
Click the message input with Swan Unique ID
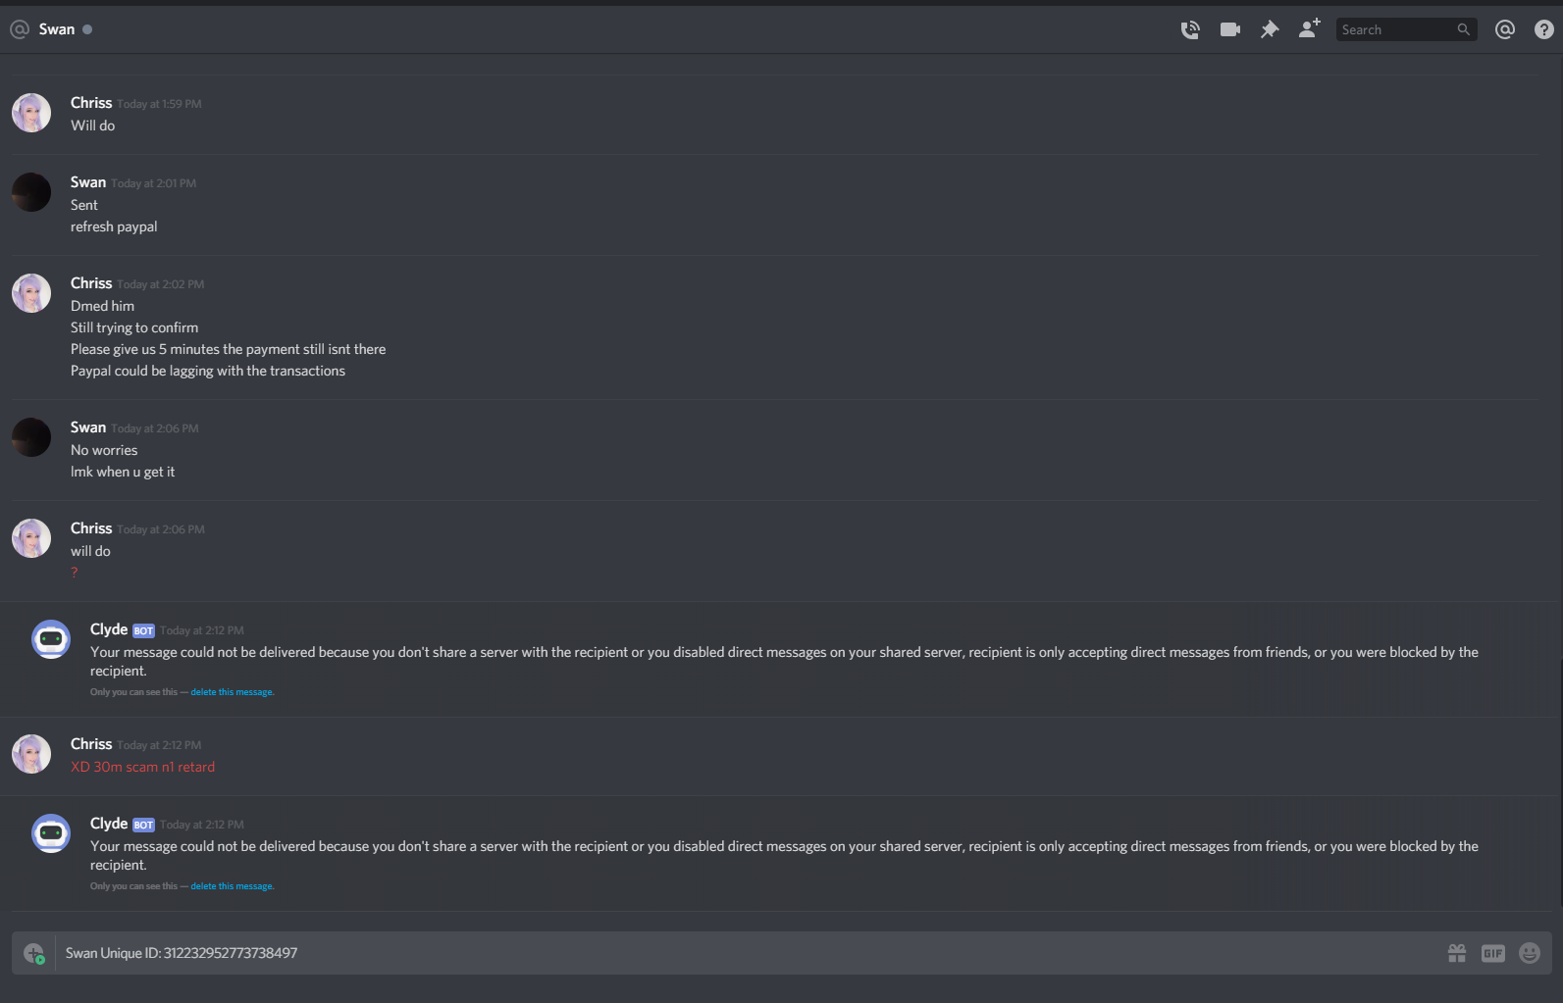click(746, 953)
